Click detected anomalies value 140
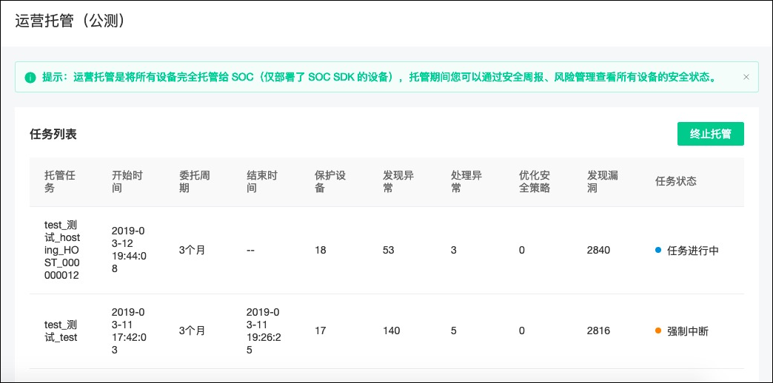The height and width of the screenshot is (383, 773). tap(392, 331)
